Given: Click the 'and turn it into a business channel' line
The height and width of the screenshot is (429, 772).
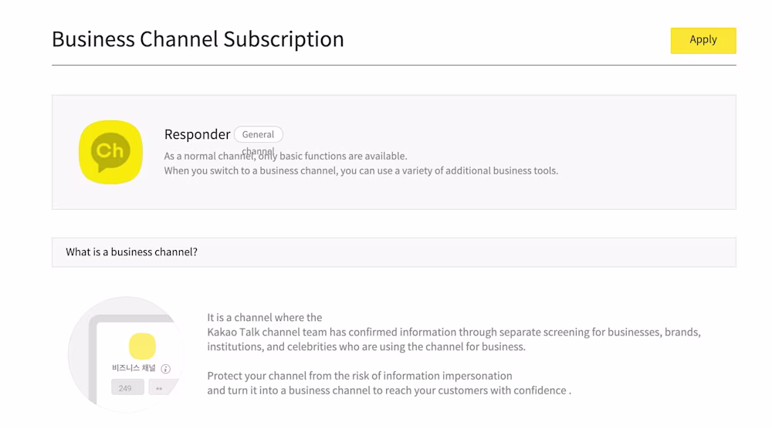Looking at the screenshot, I should pyautogui.click(x=388, y=390).
